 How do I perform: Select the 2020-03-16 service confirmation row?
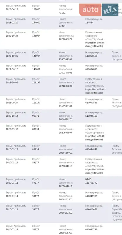point(61,166)
